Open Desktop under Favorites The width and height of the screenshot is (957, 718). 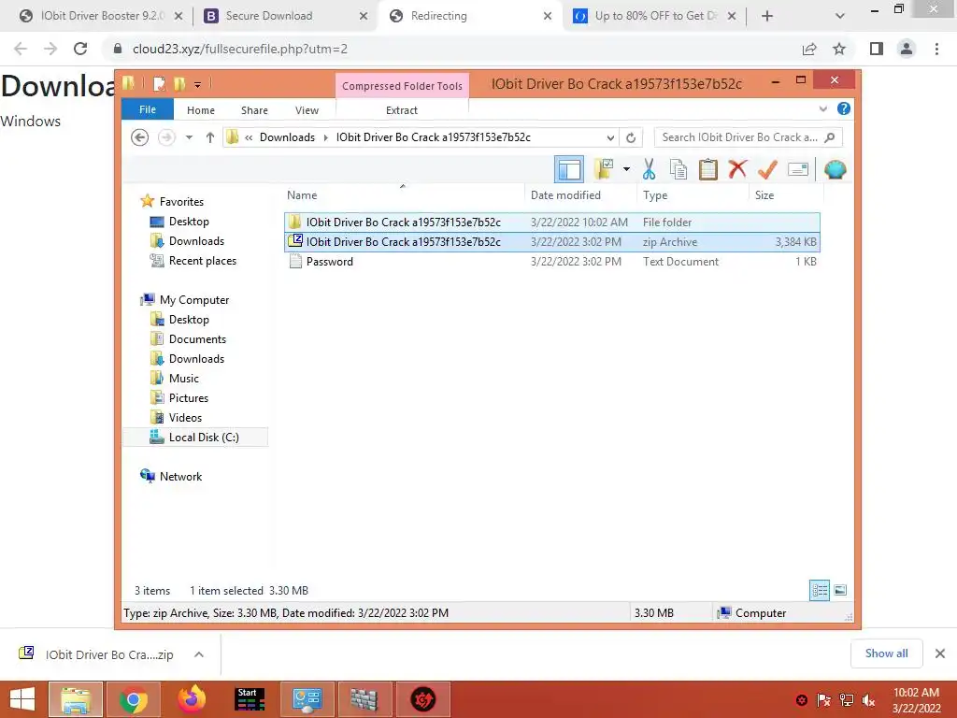(x=189, y=221)
